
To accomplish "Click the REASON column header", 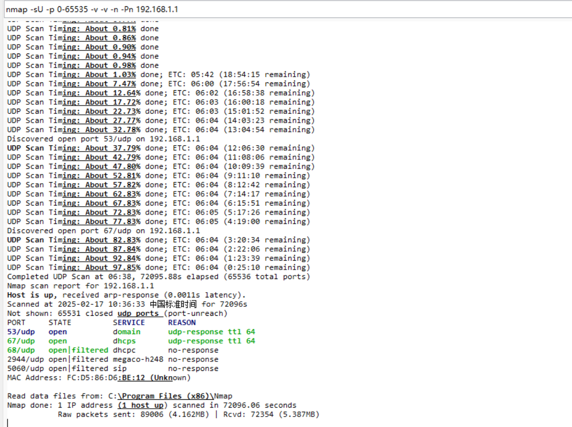I will (182, 323).
